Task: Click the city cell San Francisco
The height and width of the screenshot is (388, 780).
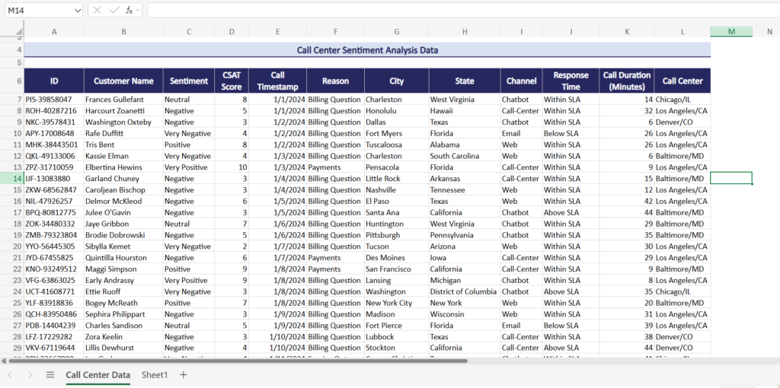Action: [x=396, y=269]
